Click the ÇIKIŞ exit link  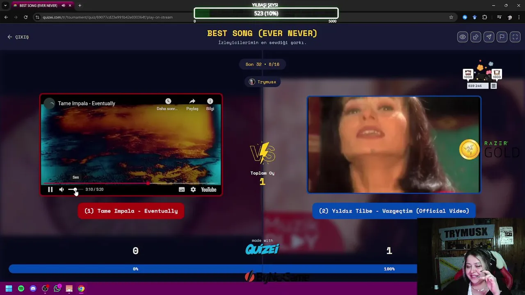pyautogui.click(x=18, y=37)
